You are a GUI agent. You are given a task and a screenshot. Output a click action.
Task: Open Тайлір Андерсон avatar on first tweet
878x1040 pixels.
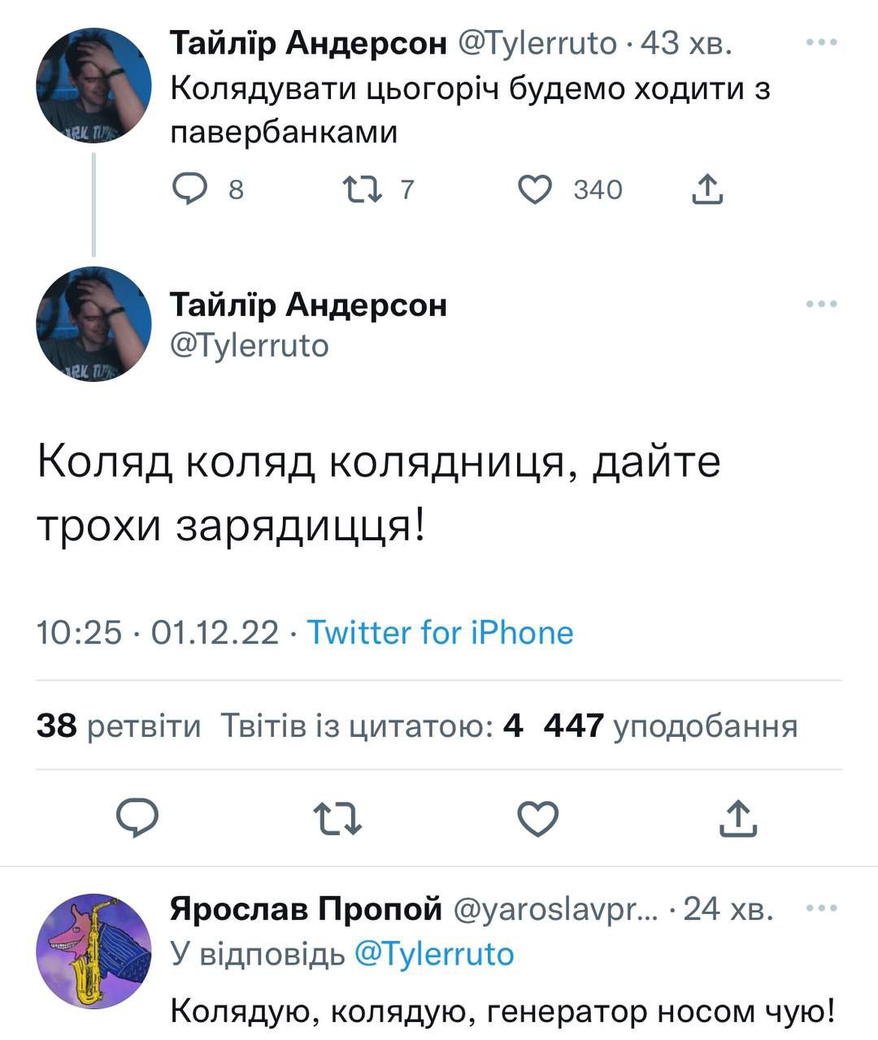[x=93, y=86]
